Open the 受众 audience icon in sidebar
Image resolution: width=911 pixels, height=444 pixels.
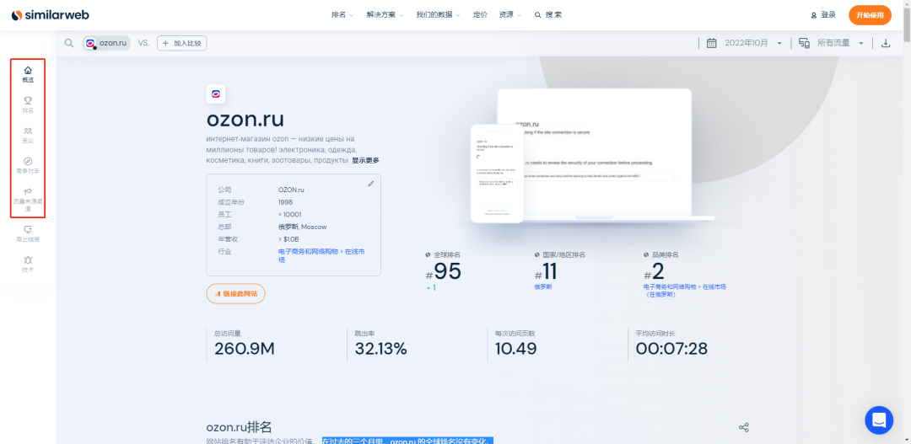click(x=28, y=131)
